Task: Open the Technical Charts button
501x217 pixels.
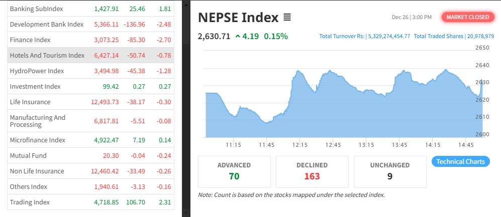Action: (x=460, y=161)
